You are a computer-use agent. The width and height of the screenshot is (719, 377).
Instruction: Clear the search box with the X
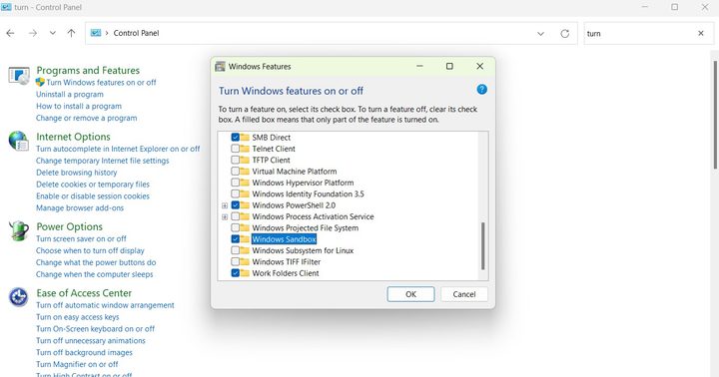click(701, 33)
